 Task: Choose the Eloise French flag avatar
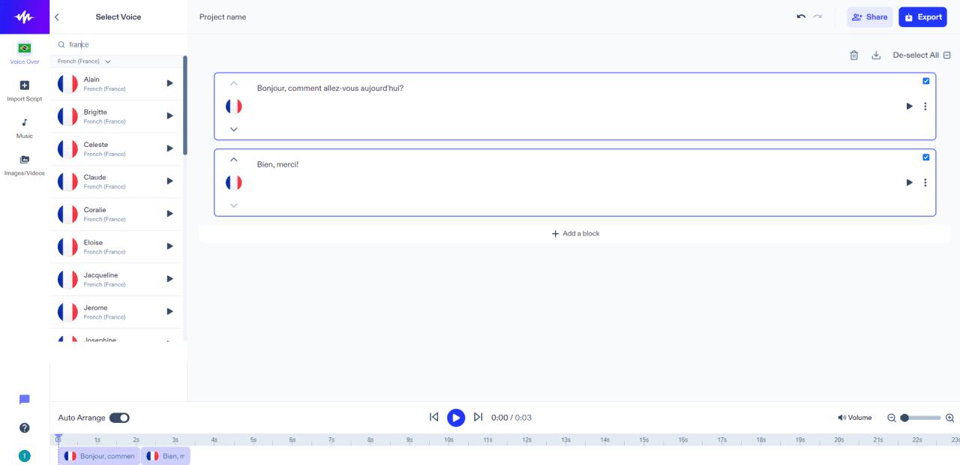[67, 246]
